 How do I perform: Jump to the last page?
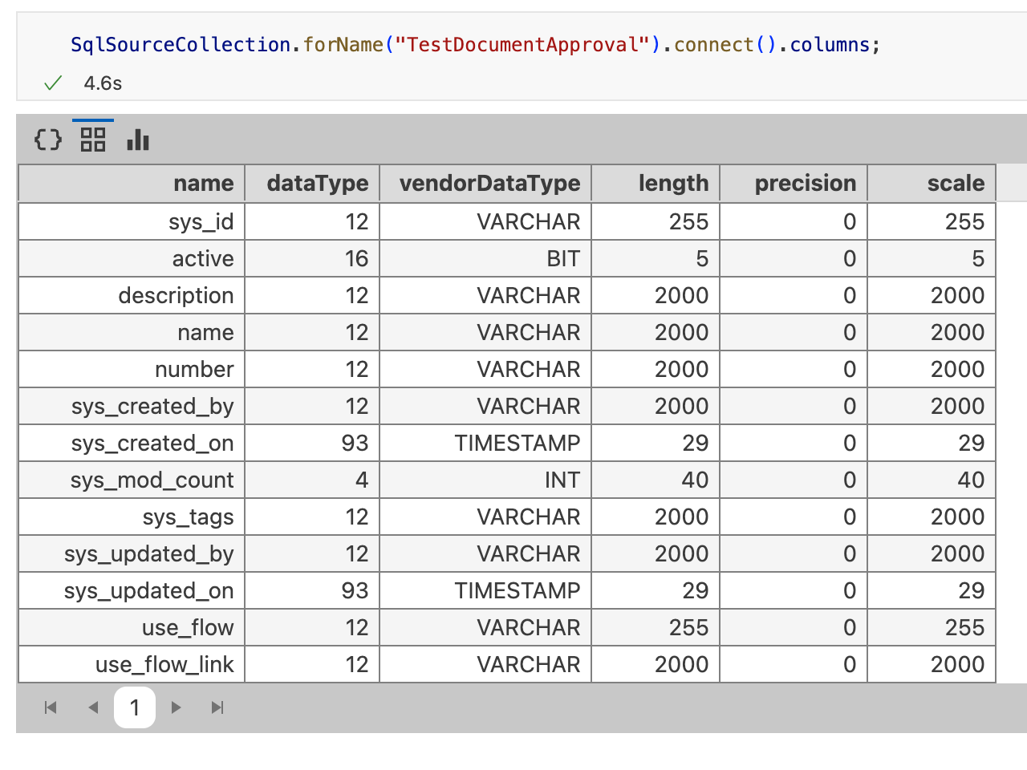pyautogui.click(x=217, y=707)
